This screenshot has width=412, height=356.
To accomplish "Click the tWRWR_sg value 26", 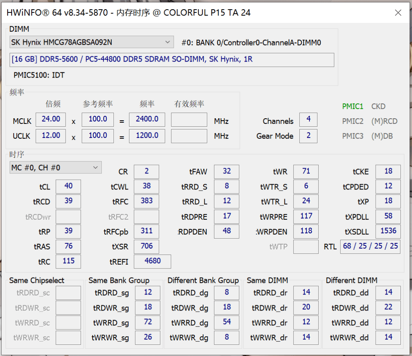I will pyautogui.click(x=148, y=337).
